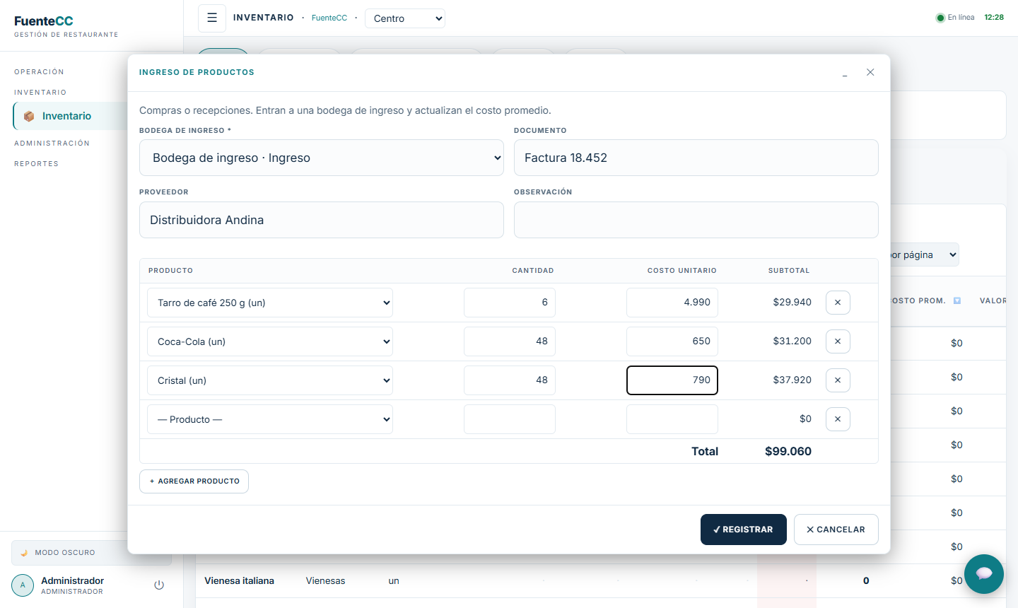Click the empty row's quantity field
Image resolution: width=1018 pixels, height=608 pixels.
tap(510, 419)
